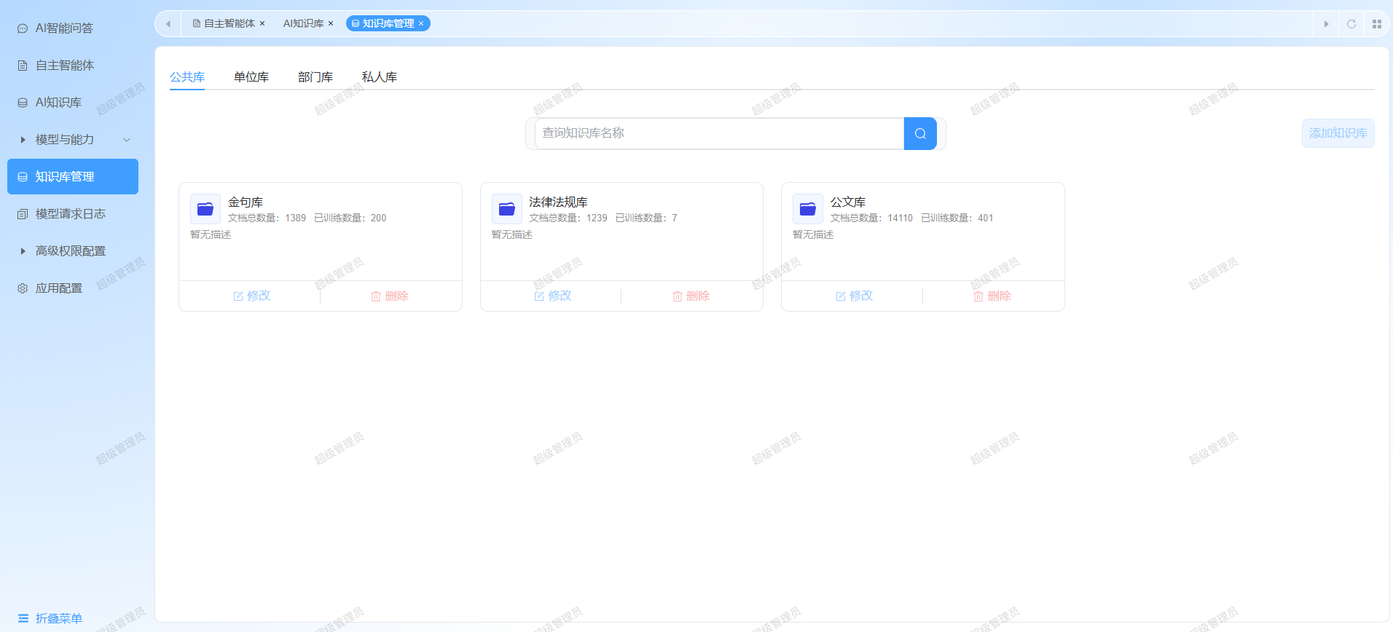Switch to the 私人库 tab

380,77
